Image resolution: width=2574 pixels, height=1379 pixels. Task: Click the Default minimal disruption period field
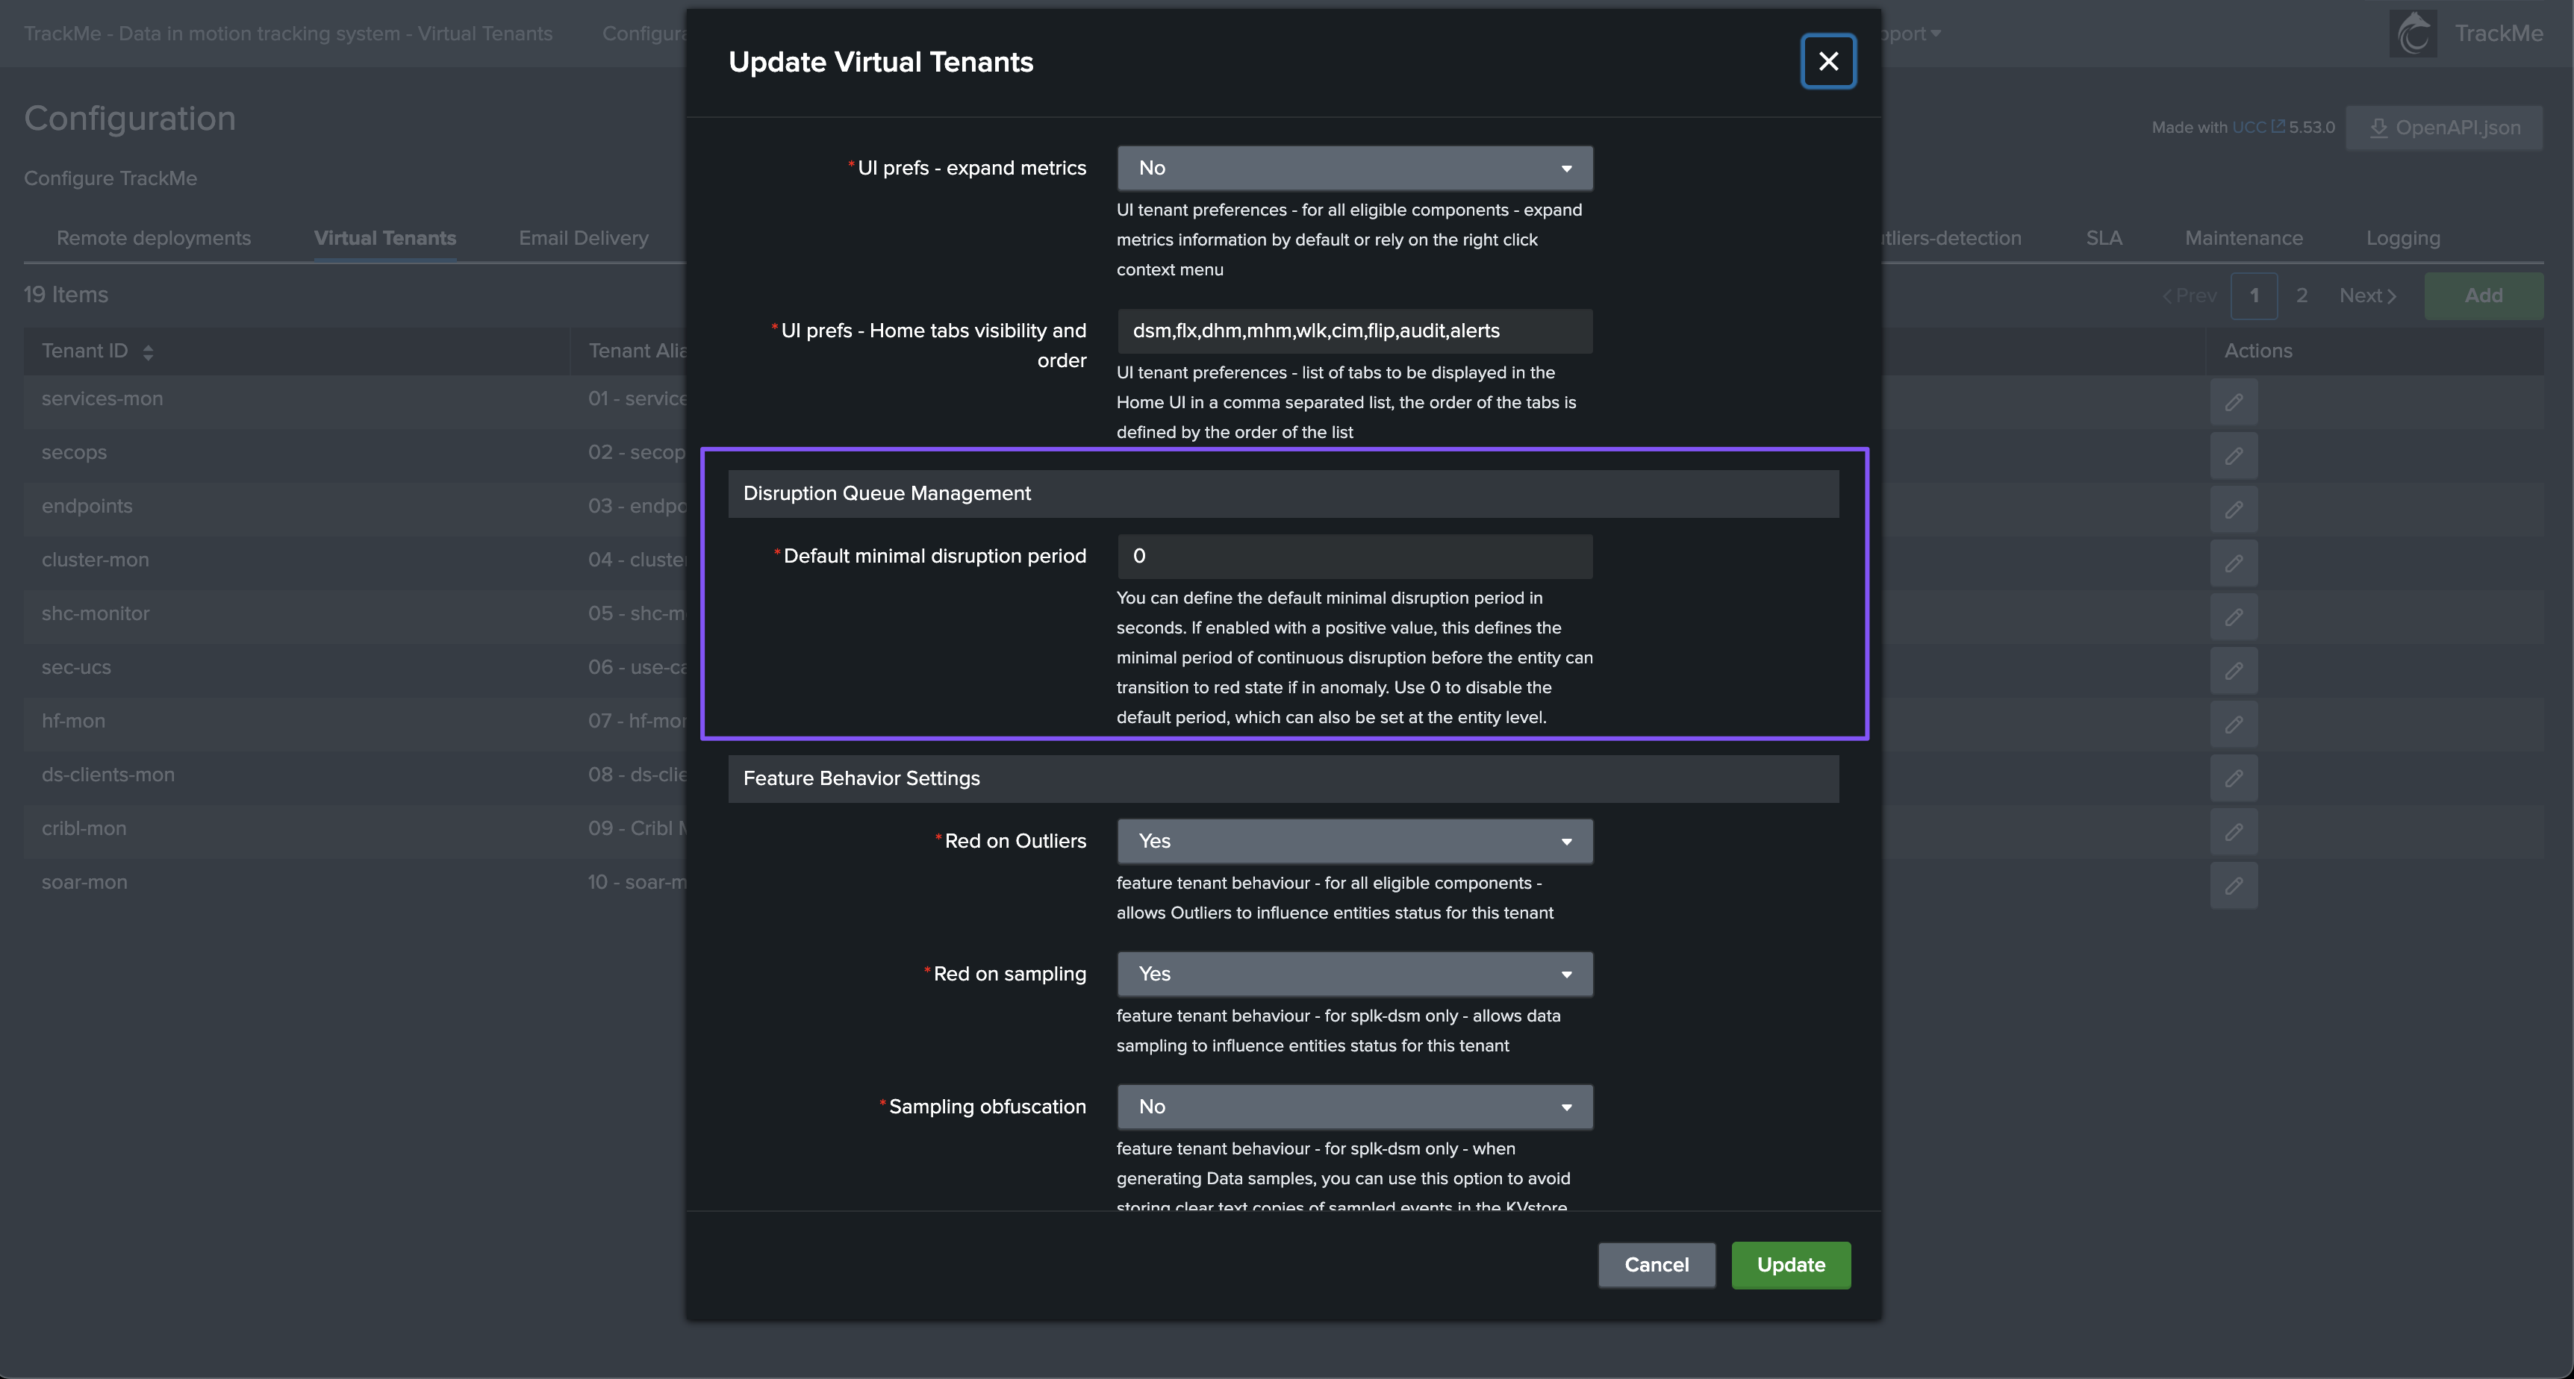[x=1354, y=556]
